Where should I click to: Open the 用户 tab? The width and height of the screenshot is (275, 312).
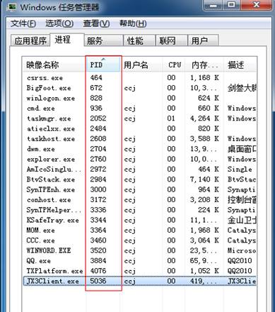coord(203,40)
